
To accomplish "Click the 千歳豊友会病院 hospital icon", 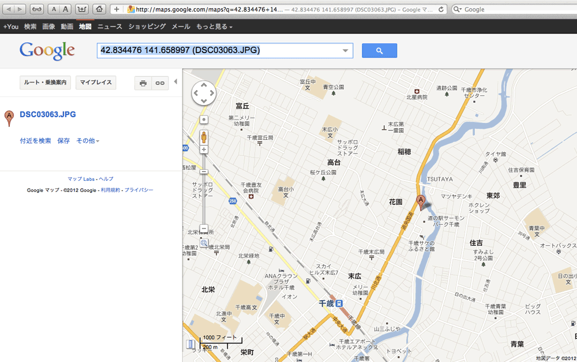I will 252,197.
